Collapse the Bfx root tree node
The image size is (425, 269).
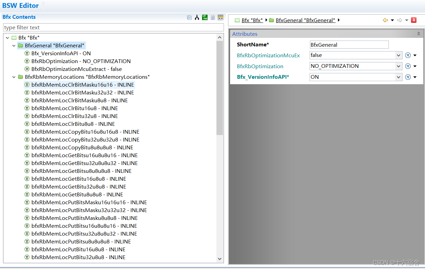click(8, 38)
